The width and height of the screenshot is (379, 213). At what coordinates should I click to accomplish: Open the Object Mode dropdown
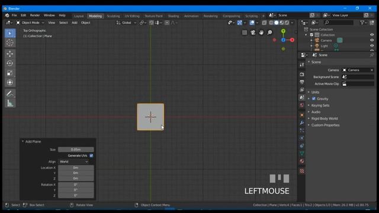[30, 22]
